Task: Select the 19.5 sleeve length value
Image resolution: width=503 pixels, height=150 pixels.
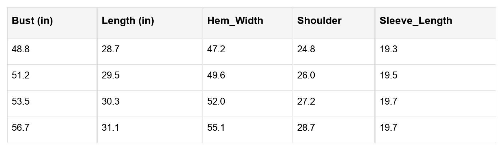Action: tap(388, 76)
